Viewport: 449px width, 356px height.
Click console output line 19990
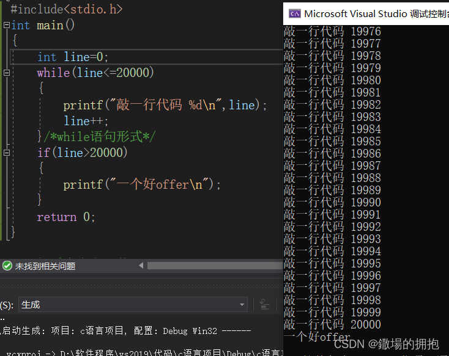pyautogui.click(x=332, y=203)
